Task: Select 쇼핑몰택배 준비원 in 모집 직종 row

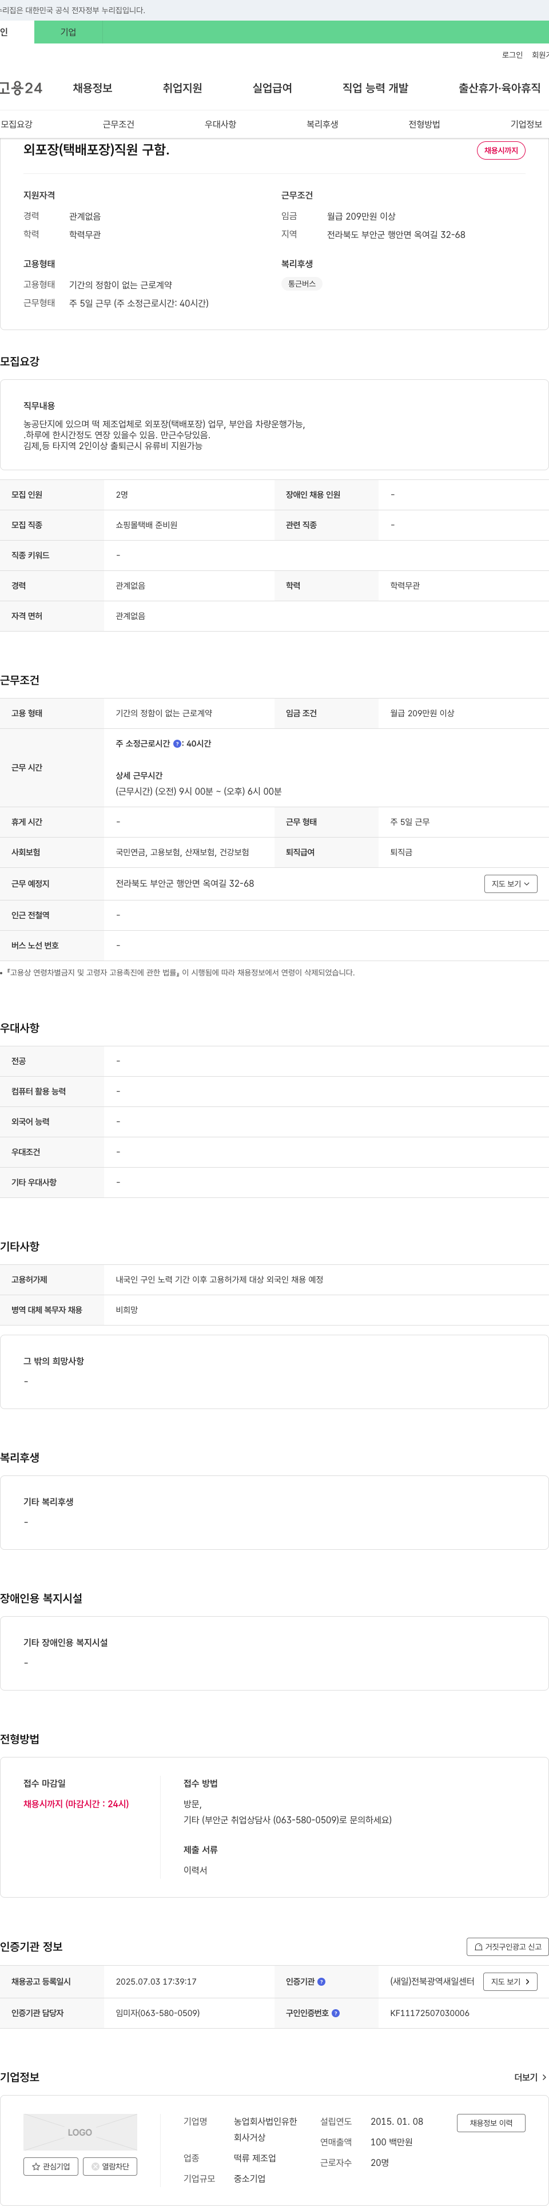Action: point(146,525)
